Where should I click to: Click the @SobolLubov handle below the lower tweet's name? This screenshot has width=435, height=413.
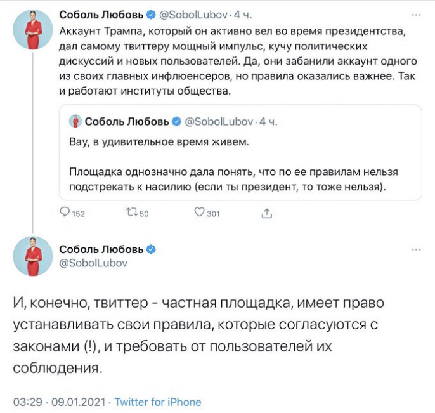point(93,263)
